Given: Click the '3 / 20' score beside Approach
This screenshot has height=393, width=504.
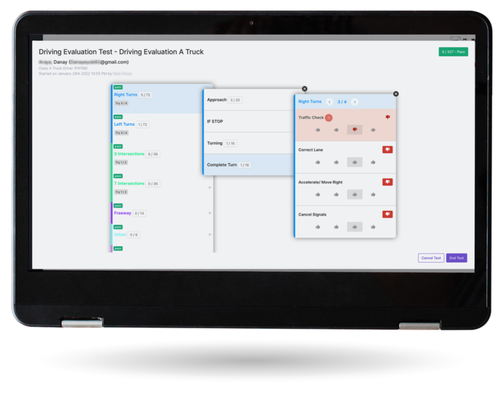Looking at the screenshot, I should click(x=235, y=100).
